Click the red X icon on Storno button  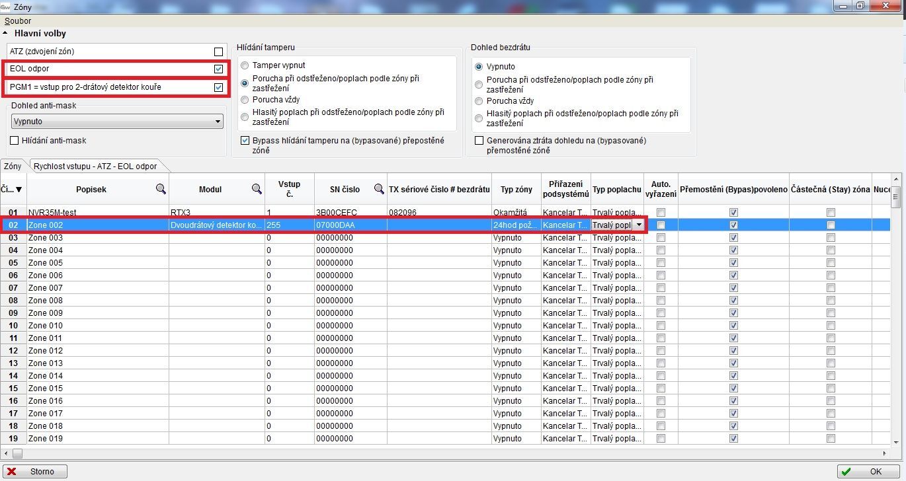(11, 472)
